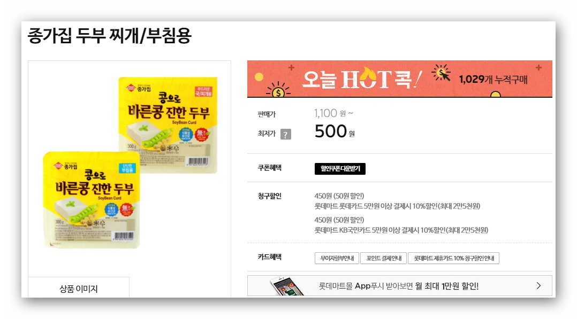Click the product title 종가집 두부 찌개/부침용
The width and height of the screenshot is (577, 319).
point(109,36)
